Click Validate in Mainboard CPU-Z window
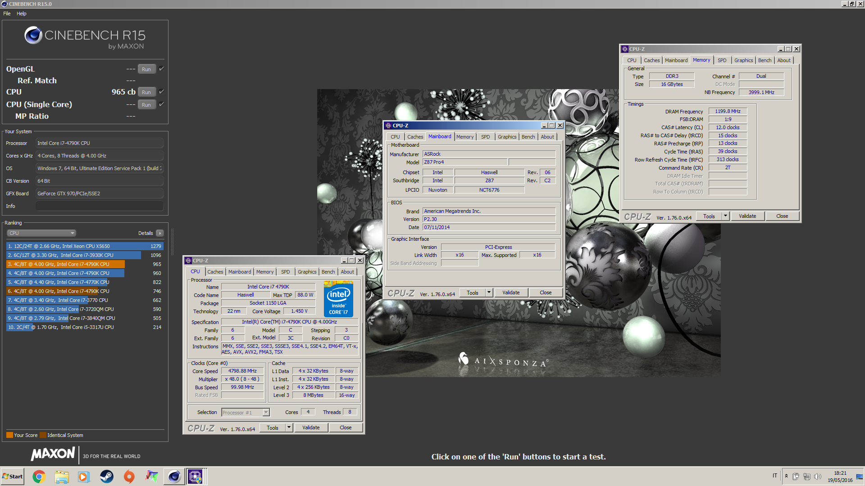Viewport: 865px width, 486px height. (x=511, y=292)
